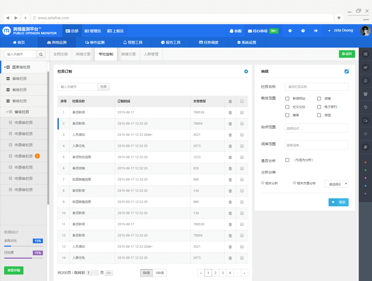
Task: Click the 添加 button in the edit panel
Action: pyautogui.click(x=338, y=202)
